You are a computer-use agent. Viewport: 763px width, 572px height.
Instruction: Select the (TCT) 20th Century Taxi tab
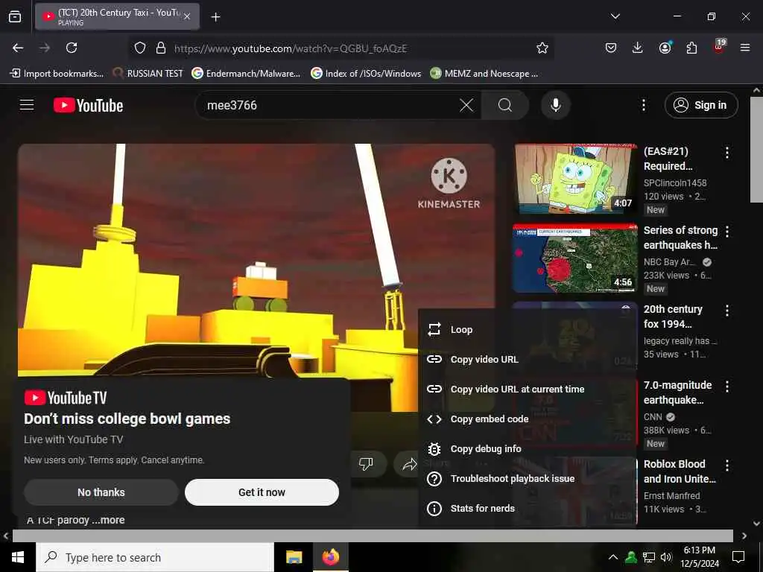click(x=117, y=17)
